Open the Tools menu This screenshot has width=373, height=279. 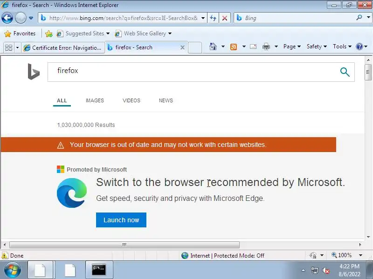point(342,46)
